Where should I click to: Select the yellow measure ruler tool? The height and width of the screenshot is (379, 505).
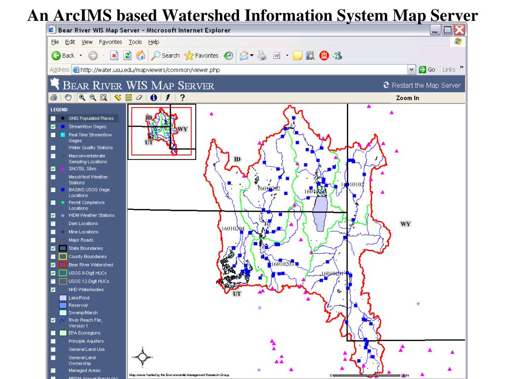coord(118,97)
